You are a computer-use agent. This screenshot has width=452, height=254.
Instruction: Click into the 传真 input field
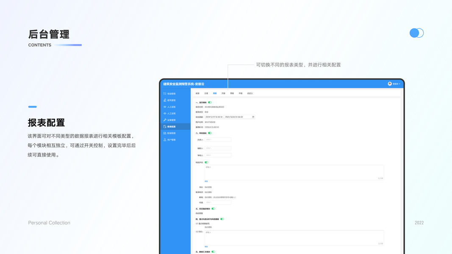coord(218,202)
